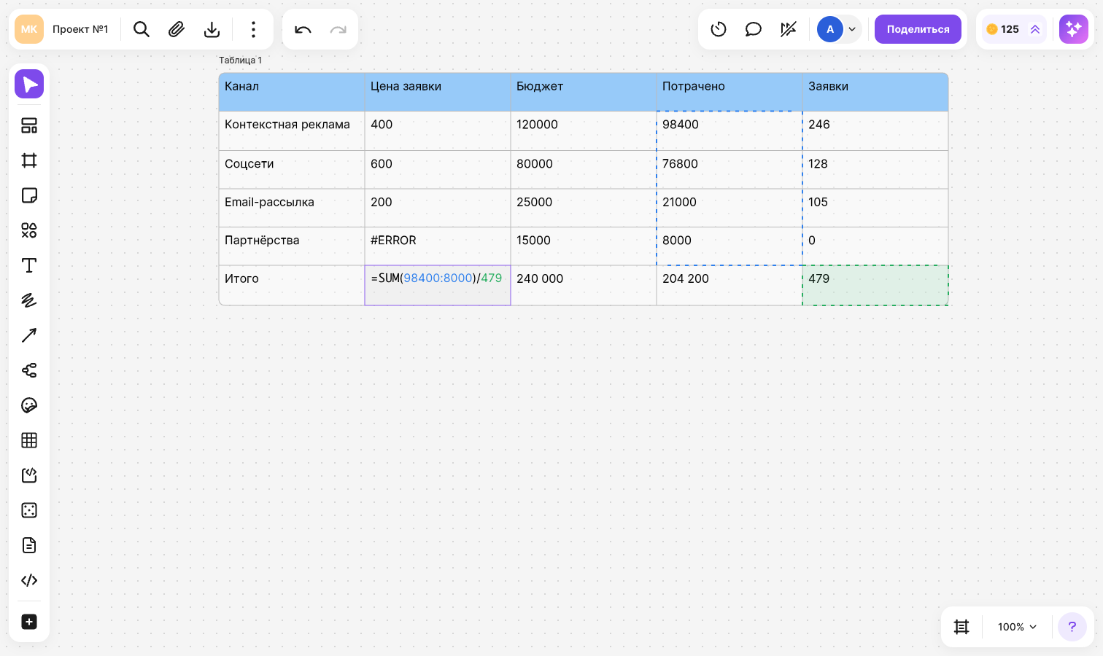The image size is (1103, 656).
Task: Click the paperclip attachments icon
Action: tap(177, 29)
